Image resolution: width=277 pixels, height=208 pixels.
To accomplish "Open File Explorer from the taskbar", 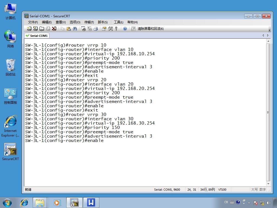I will pos(40,203).
